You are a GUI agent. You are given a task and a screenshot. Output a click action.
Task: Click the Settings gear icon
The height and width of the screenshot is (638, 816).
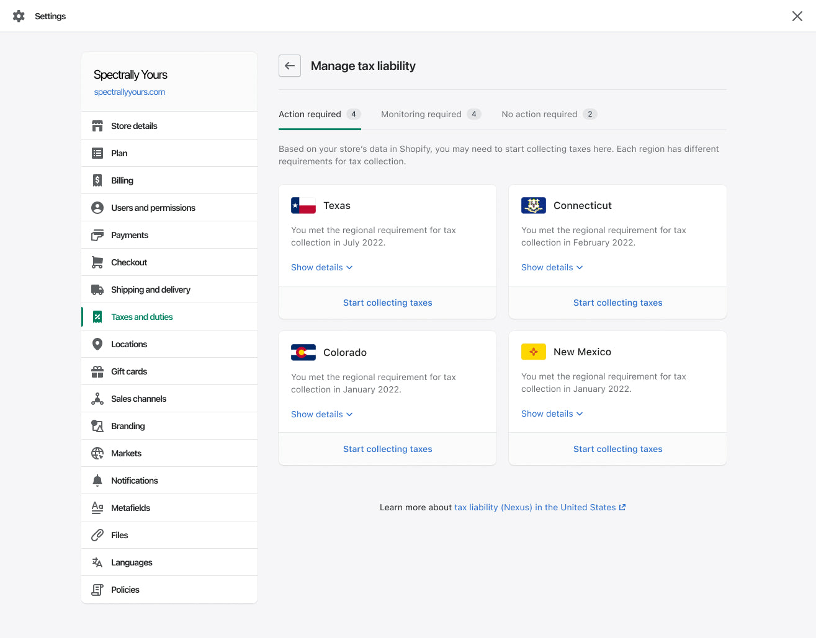coord(19,16)
